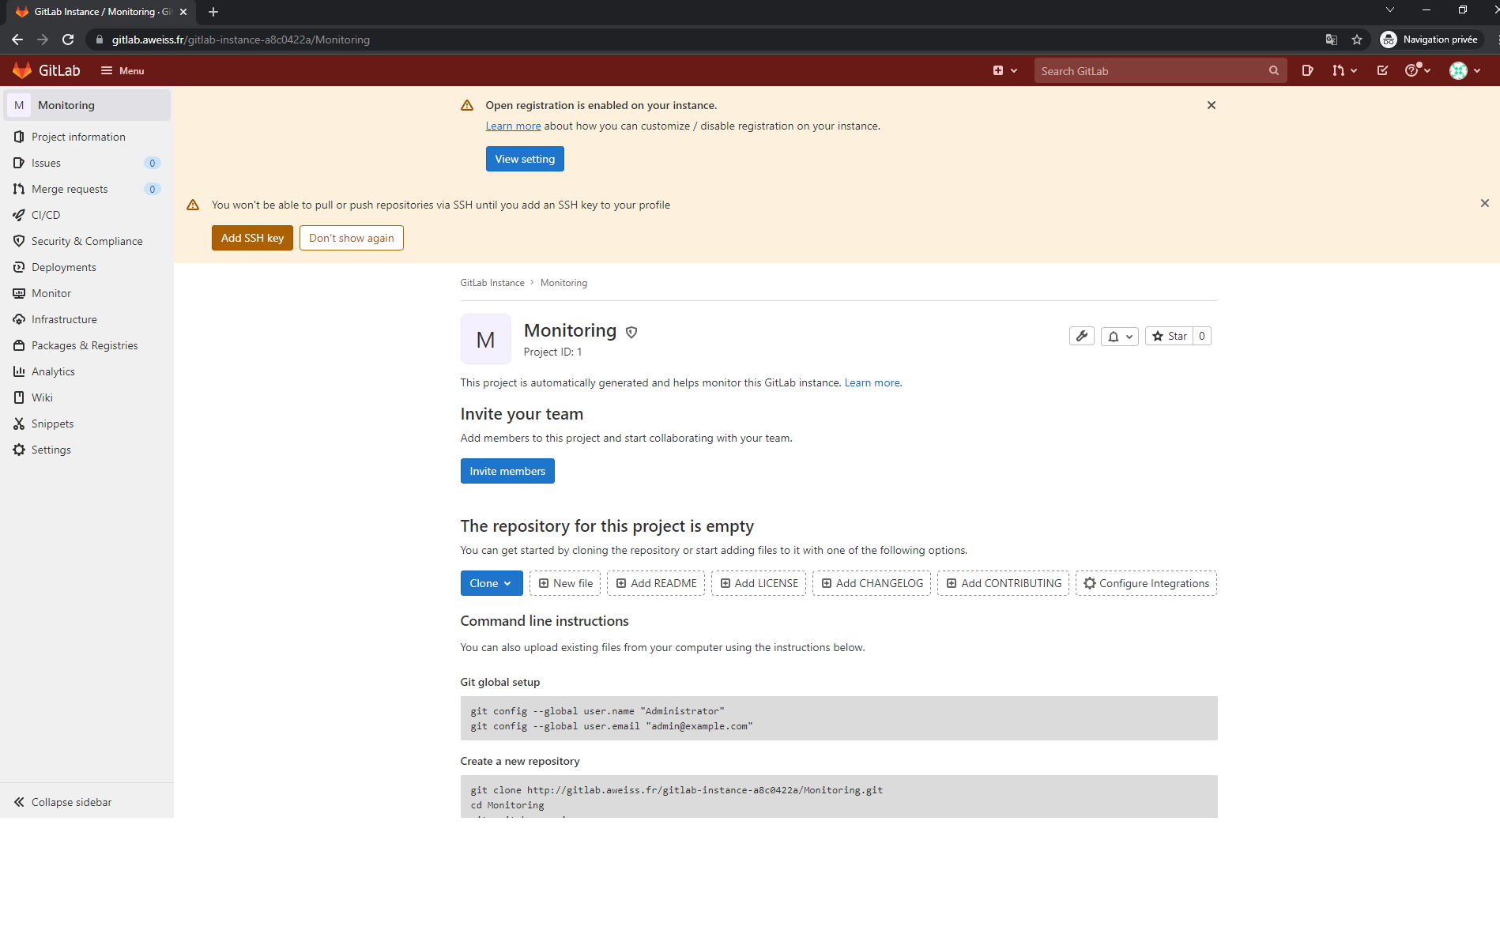Screen dimensions: 1500x949
Task: Open Wiki in sidebar
Action: [x=87, y=397]
